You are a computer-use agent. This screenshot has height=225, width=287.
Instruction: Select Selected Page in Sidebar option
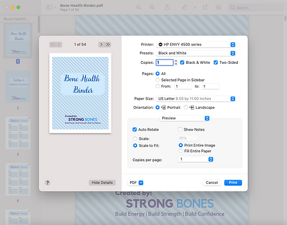point(158,80)
